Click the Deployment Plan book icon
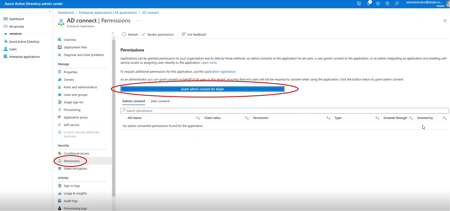The image size is (450, 211). [60, 47]
